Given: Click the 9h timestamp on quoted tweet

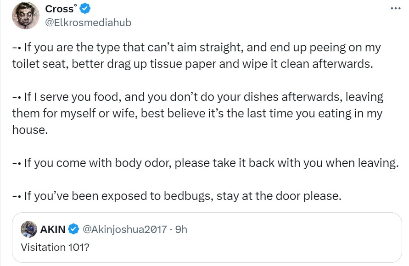Looking at the screenshot, I should coord(181,229).
